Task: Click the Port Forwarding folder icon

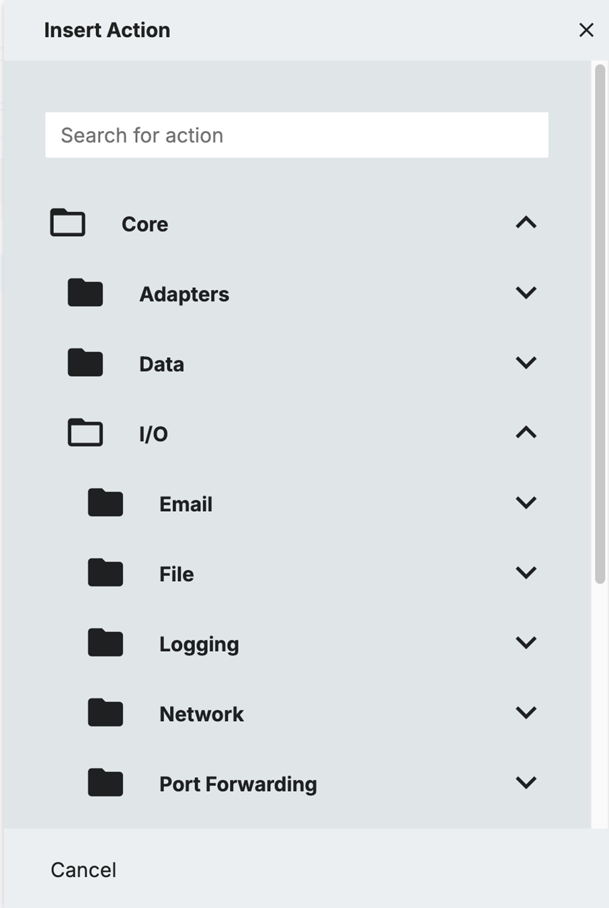Action: pyautogui.click(x=106, y=783)
